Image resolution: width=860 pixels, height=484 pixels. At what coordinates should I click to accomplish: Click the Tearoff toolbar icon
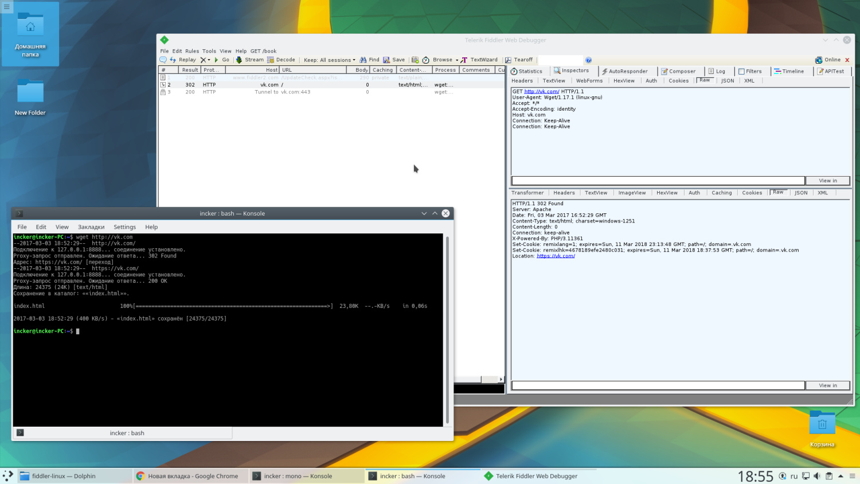coord(508,60)
